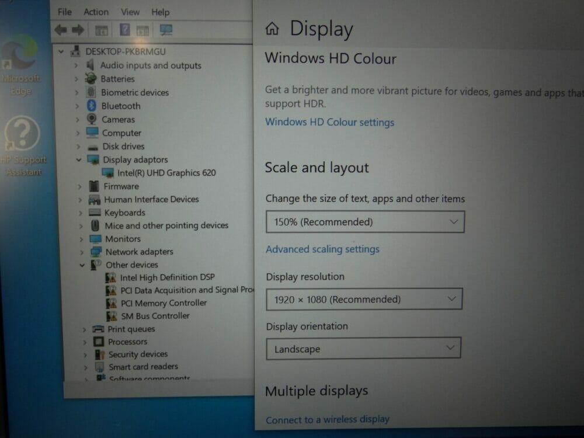
Task: Open the File menu
Action: point(64,12)
